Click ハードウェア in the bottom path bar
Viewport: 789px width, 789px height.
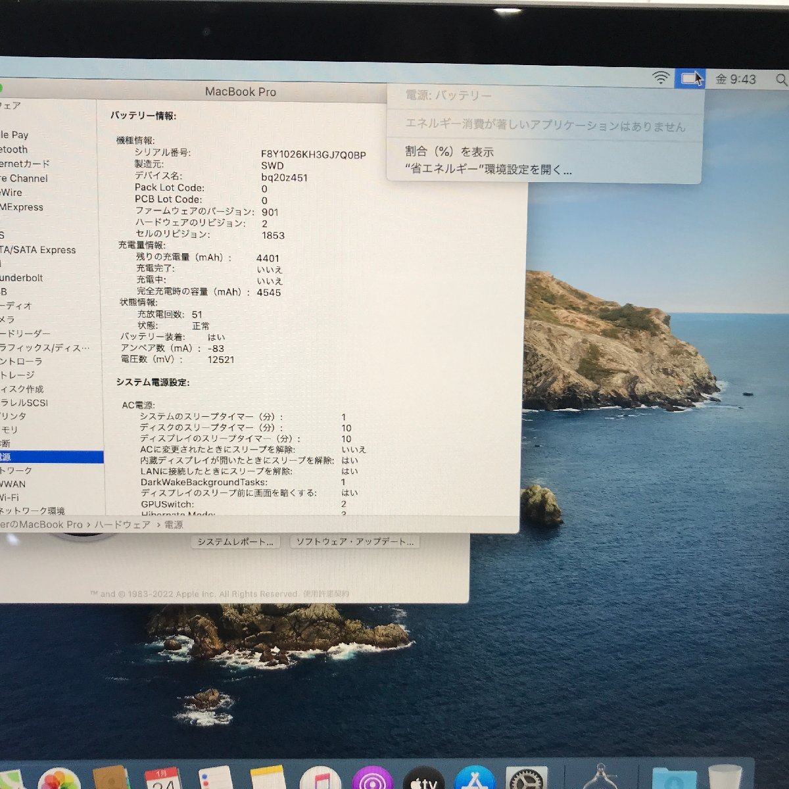(x=122, y=525)
